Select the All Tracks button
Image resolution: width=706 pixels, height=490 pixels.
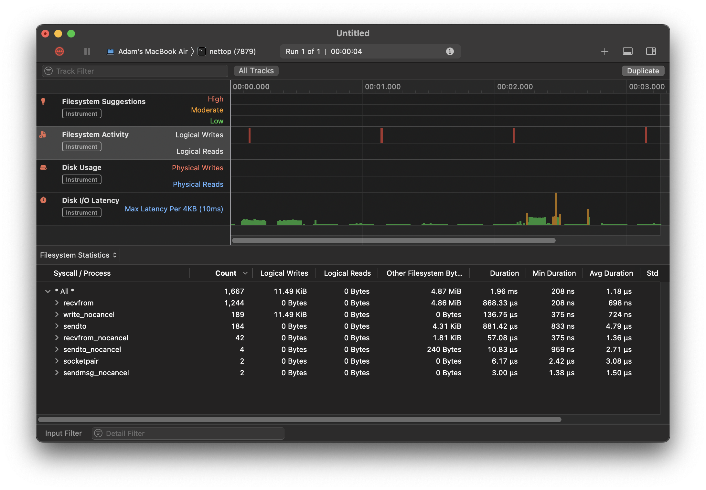tap(256, 71)
